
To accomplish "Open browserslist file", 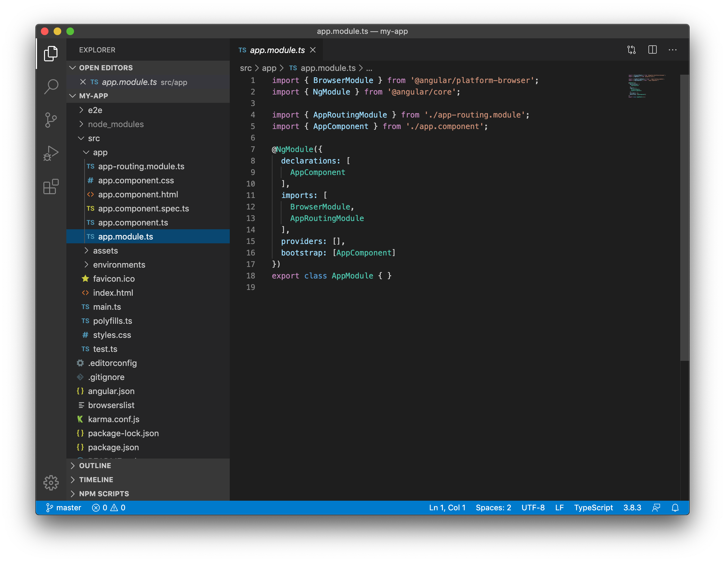I will pos(148,405).
